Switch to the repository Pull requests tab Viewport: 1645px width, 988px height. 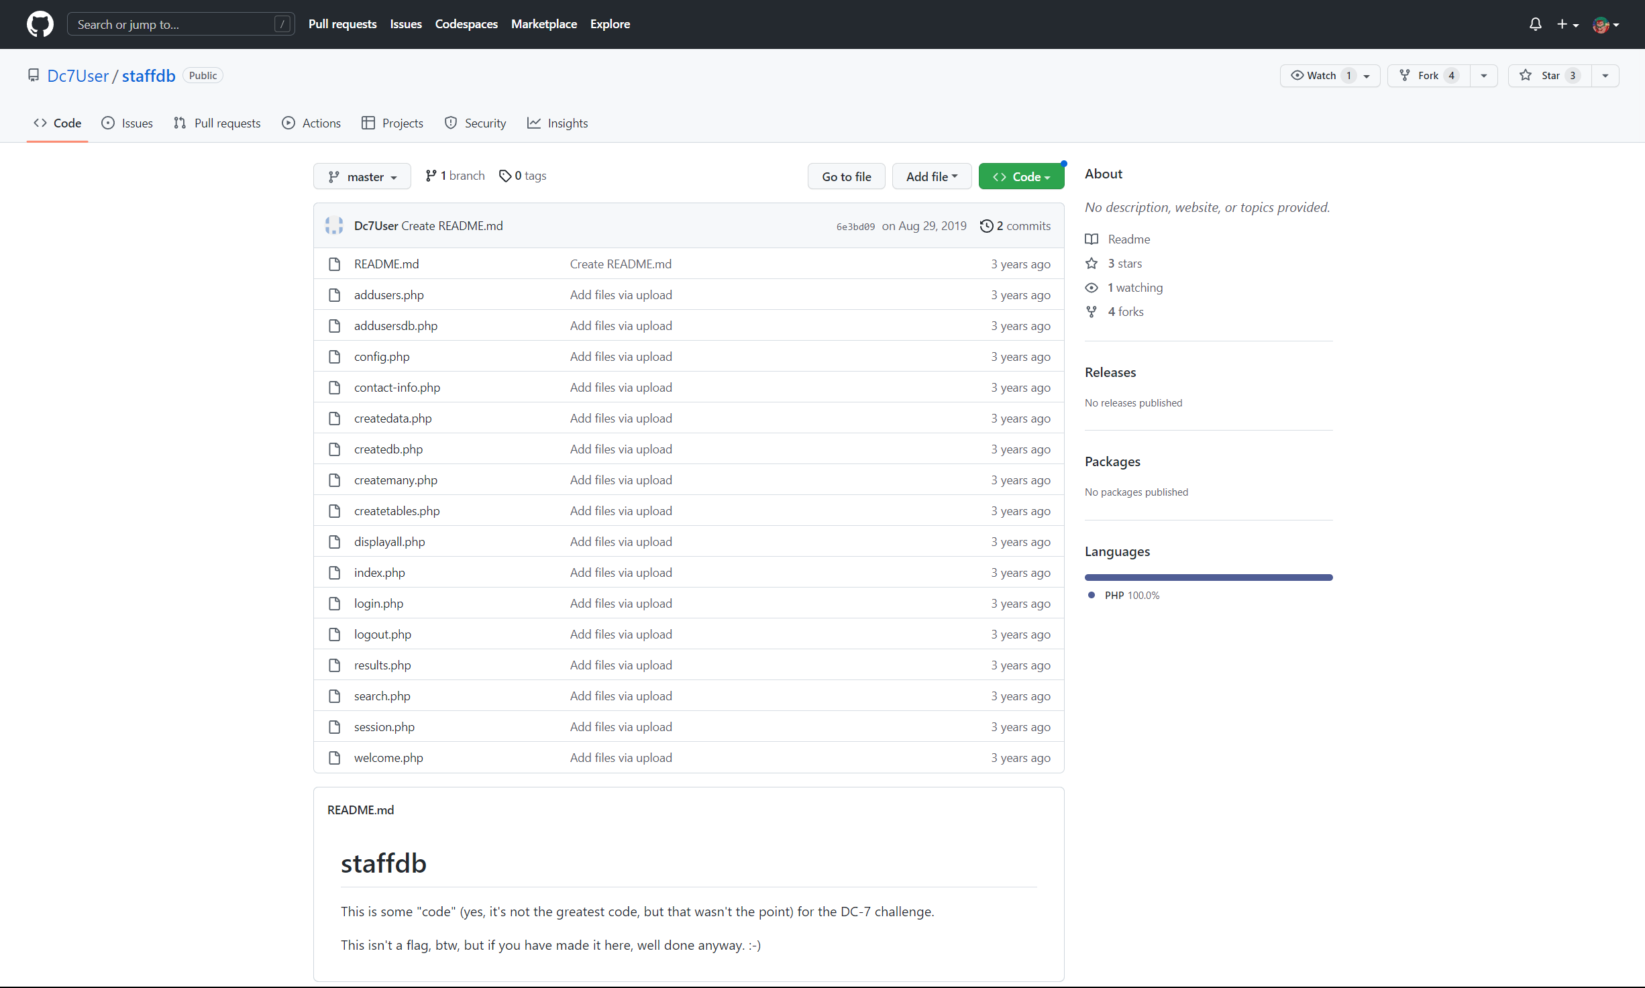coord(217,123)
